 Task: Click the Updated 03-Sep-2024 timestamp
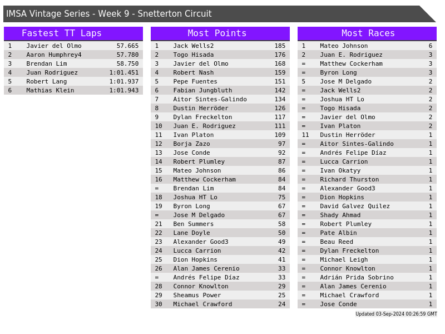(396, 314)
